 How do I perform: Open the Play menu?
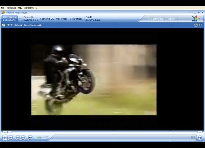point(20,8)
